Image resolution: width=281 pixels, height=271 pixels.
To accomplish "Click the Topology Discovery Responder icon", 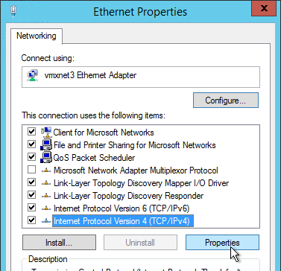I will point(46,196).
